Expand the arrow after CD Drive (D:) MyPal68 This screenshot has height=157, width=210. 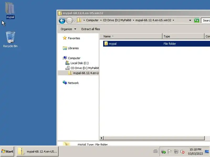tap(133, 20)
